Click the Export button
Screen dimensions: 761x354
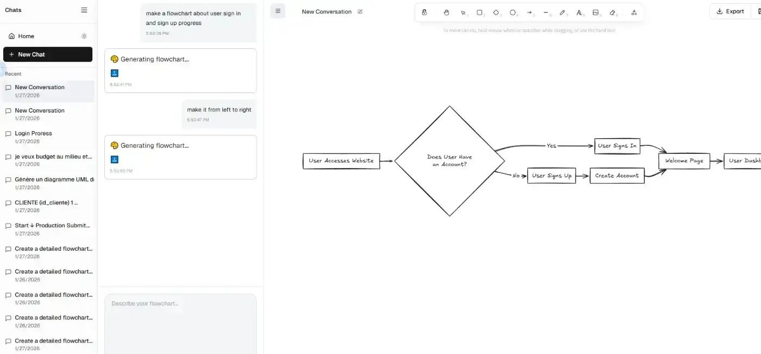pyautogui.click(x=729, y=11)
